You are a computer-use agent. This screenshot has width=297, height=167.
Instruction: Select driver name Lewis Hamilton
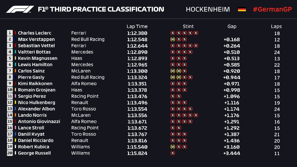pos(35,65)
